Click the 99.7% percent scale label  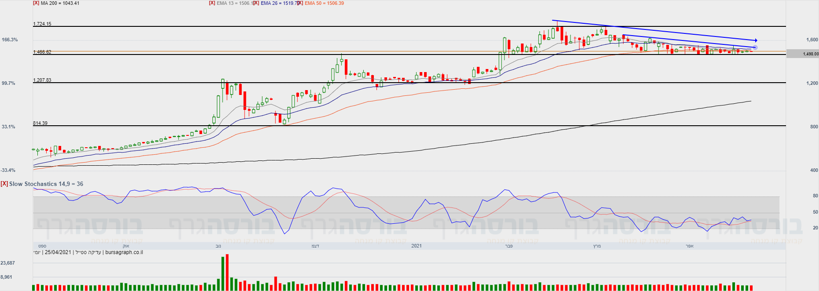click(8, 83)
